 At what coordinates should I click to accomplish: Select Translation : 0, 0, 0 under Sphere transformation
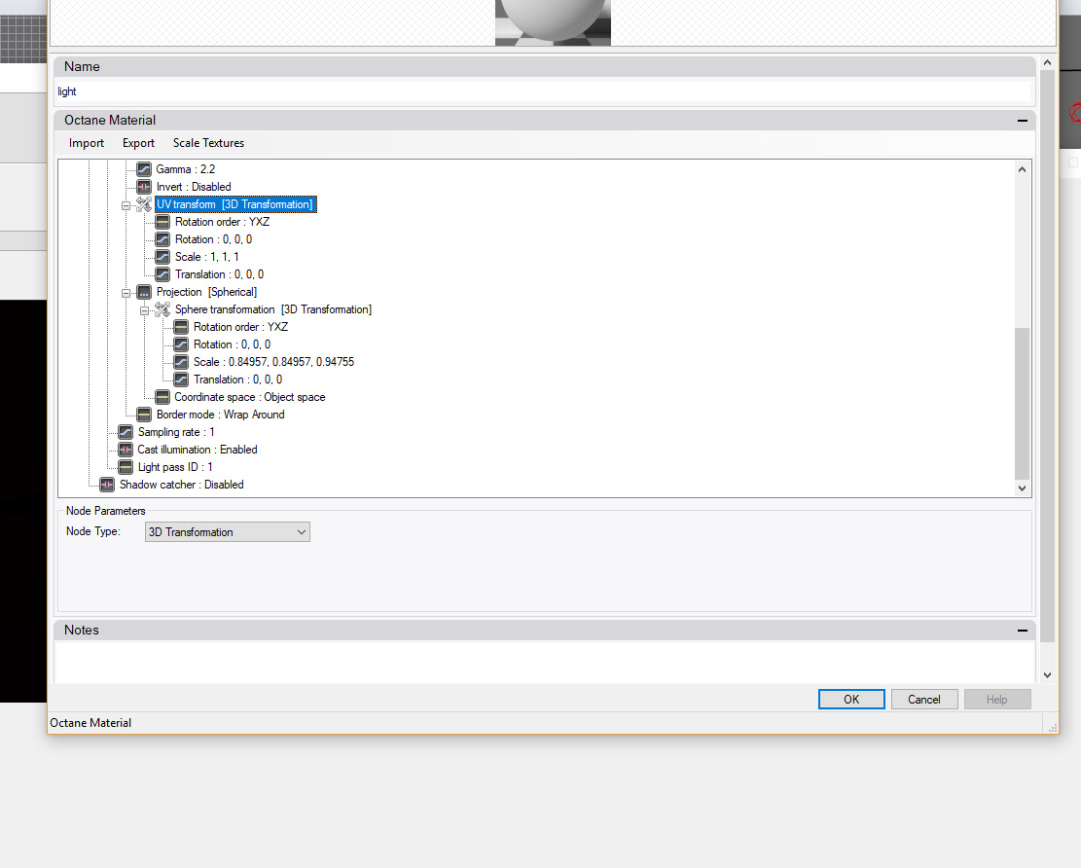click(x=237, y=380)
